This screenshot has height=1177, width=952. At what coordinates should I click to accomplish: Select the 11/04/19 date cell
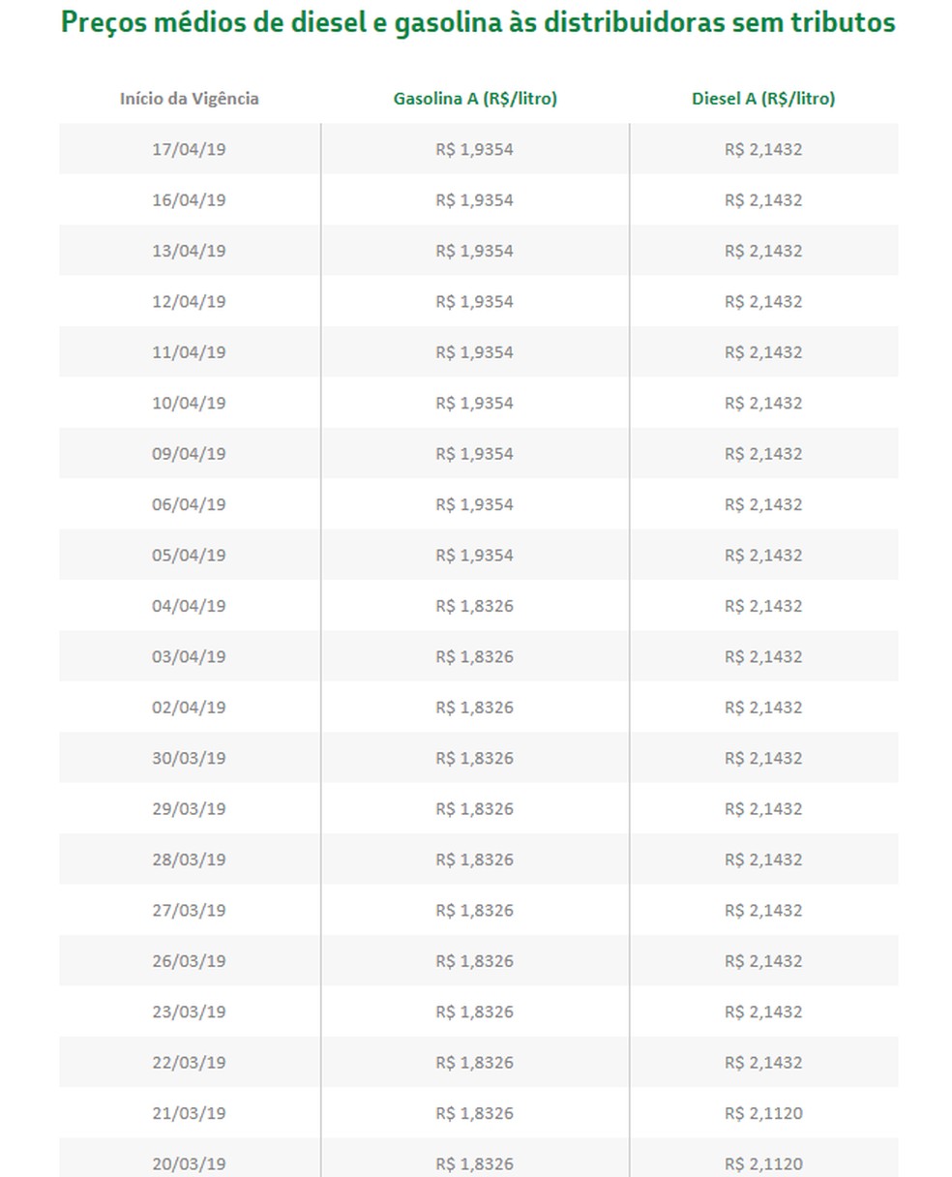tap(189, 352)
